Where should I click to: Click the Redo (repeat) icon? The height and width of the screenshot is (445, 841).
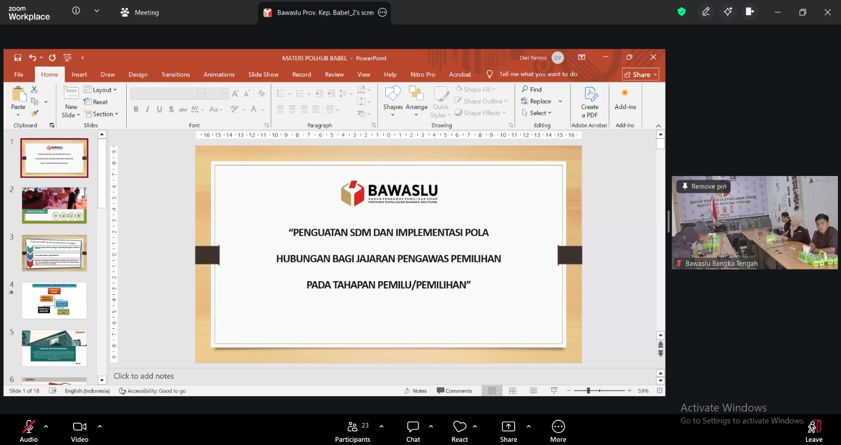(x=52, y=58)
